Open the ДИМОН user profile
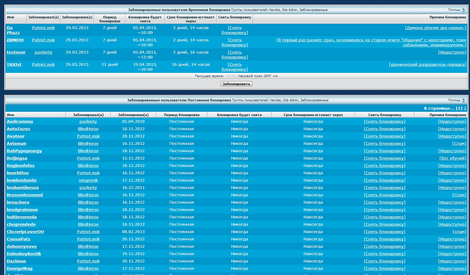Screen dimensions: 470x275 [15, 40]
